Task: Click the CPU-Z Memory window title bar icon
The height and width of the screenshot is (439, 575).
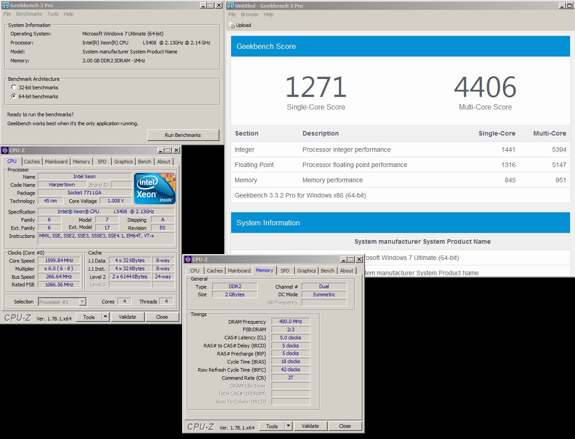Action: pos(188,259)
